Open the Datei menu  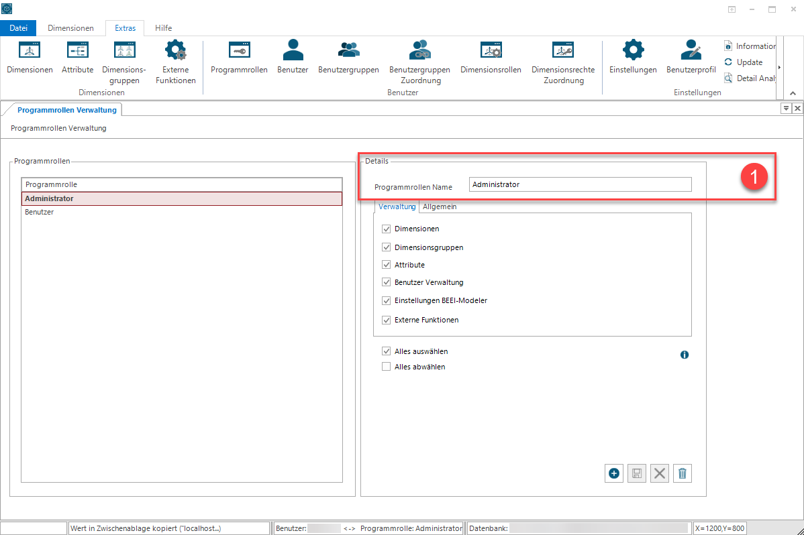[18, 27]
